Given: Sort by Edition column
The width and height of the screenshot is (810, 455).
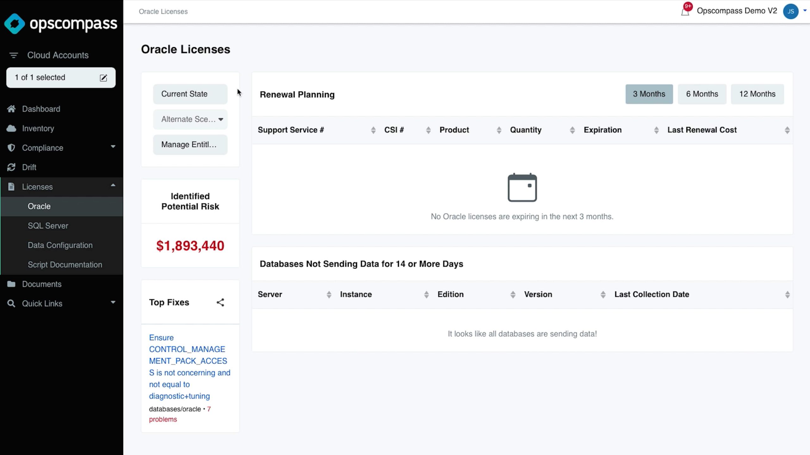Looking at the screenshot, I should 513,295.
